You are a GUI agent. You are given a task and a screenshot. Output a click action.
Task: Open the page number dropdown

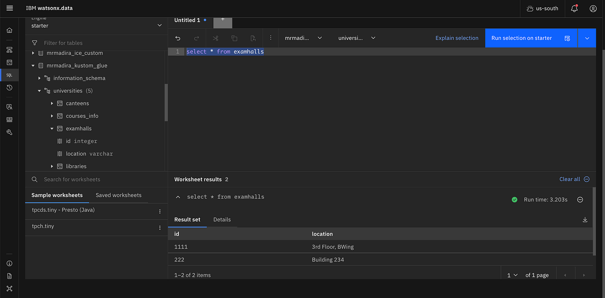point(512,275)
